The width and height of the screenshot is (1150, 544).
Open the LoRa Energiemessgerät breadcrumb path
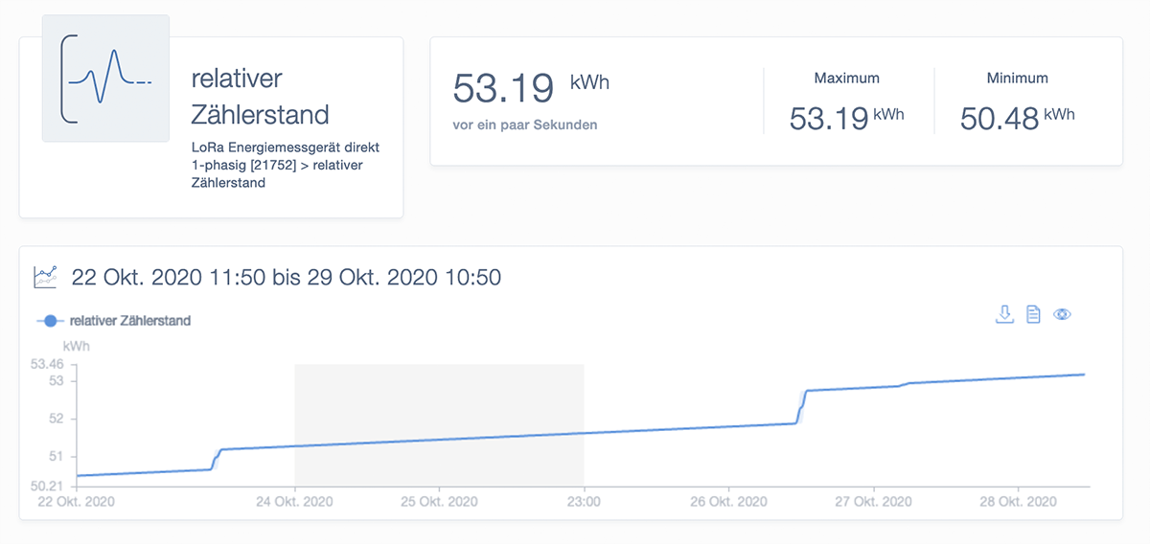coord(285,166)
